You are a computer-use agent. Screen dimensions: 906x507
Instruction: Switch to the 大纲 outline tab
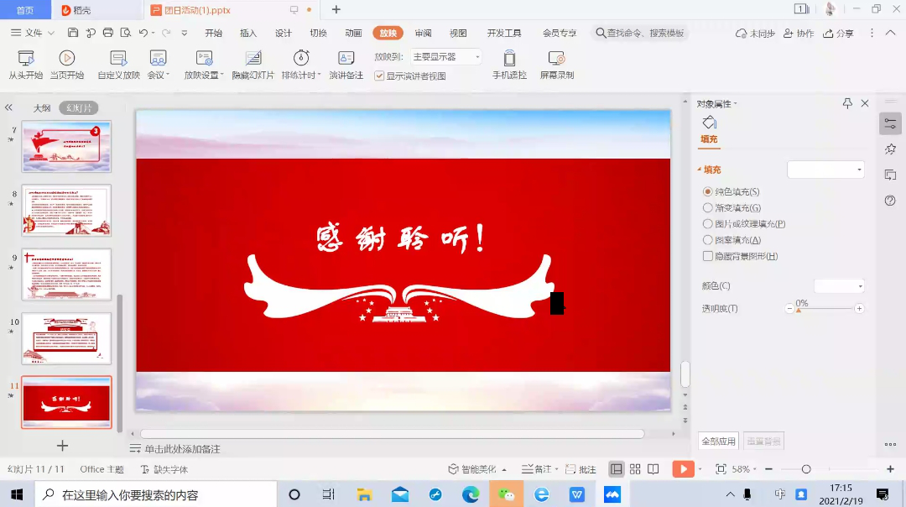[x=42, y=108]
